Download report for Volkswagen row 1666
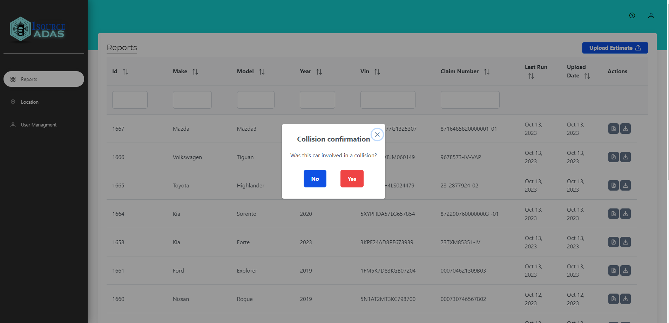669x323 pixels. [x=626, y=157]
